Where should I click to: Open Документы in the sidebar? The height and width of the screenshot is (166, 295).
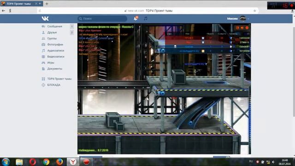click(54, 69)
